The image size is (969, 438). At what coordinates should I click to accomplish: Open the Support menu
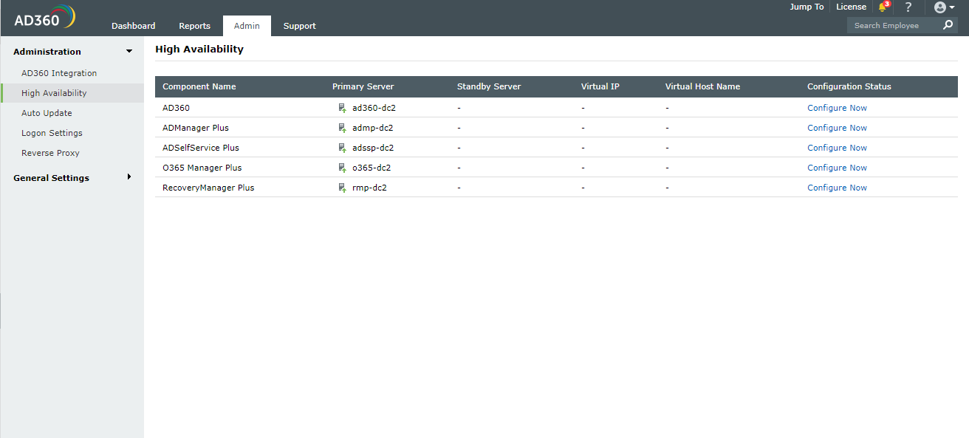[299, 25]
